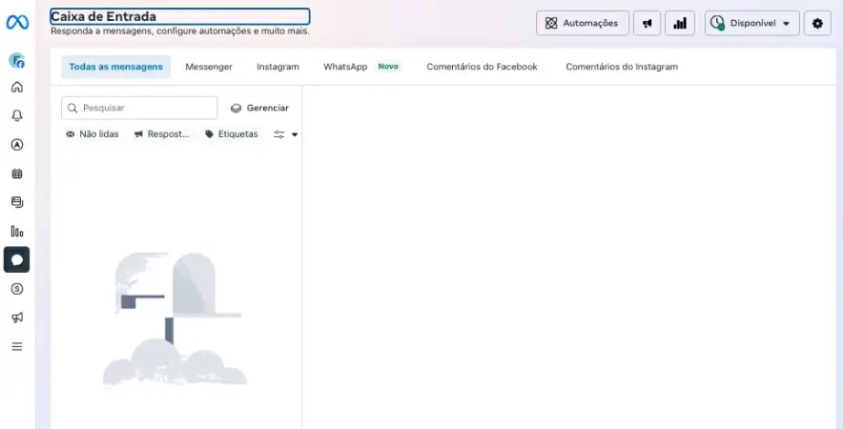Viewport: 843px width, 429px height.
Task: Open the Content icon in sidebar
Action: [17, 202]
